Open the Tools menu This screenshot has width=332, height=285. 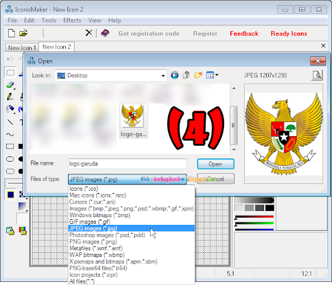point(49,20)
